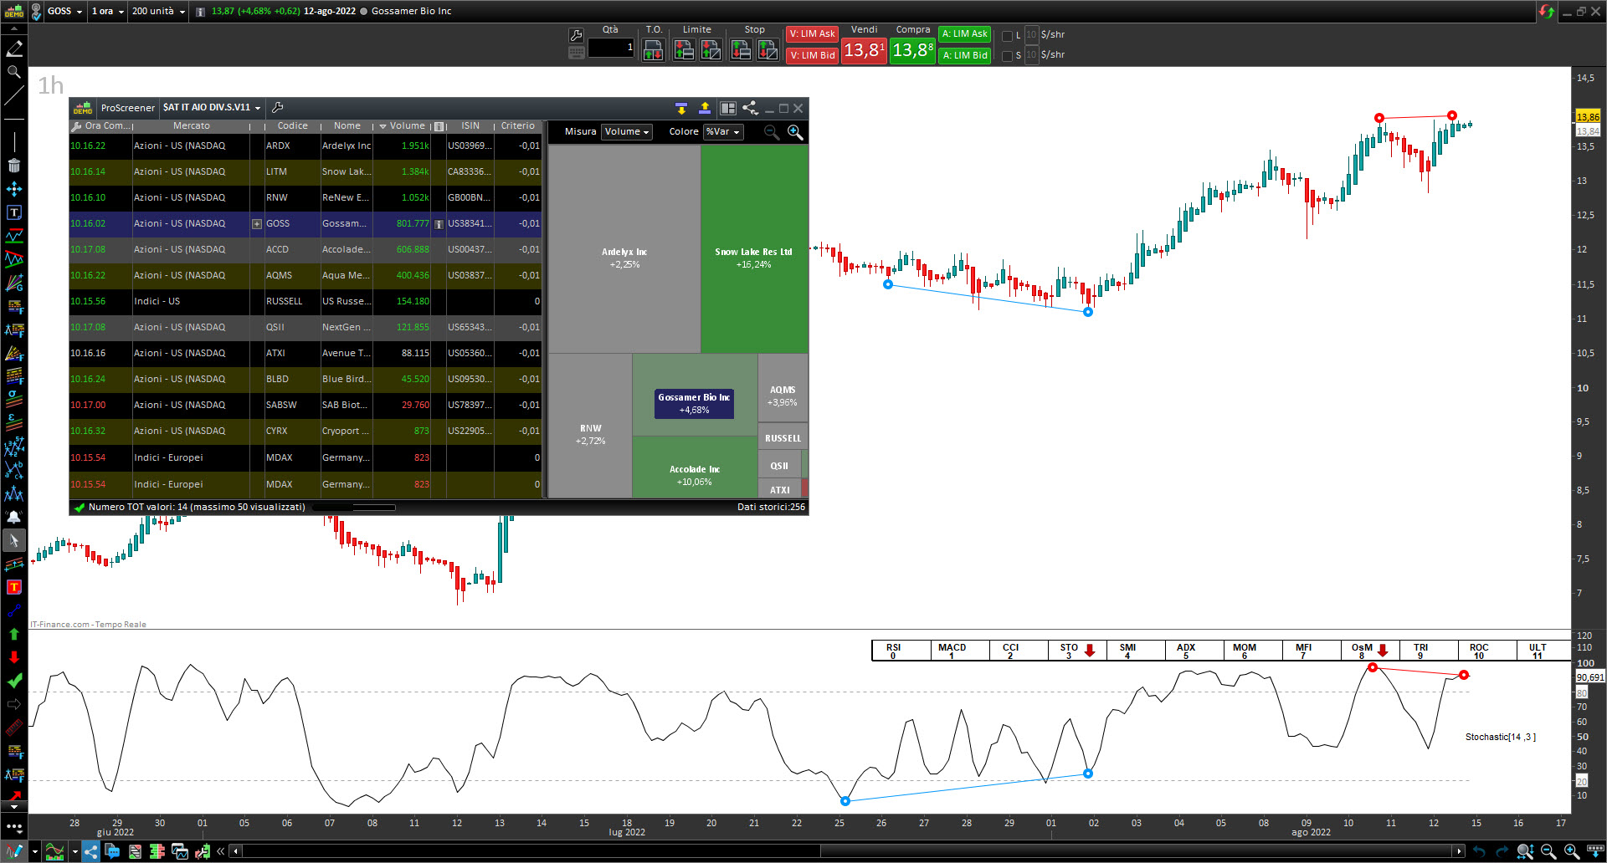
Task: Expand the GOSS row plus icon
Action: click(257, 224)
